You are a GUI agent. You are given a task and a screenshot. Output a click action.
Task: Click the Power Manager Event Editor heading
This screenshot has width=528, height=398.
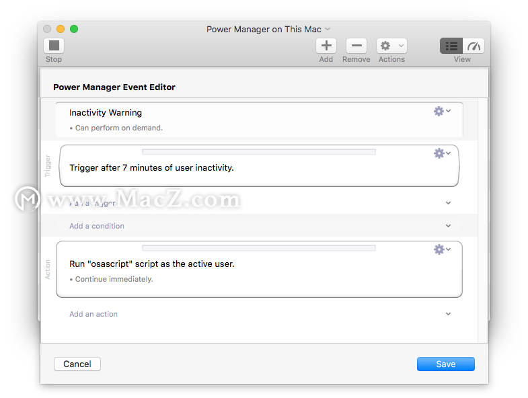click(x=114, y=87)
